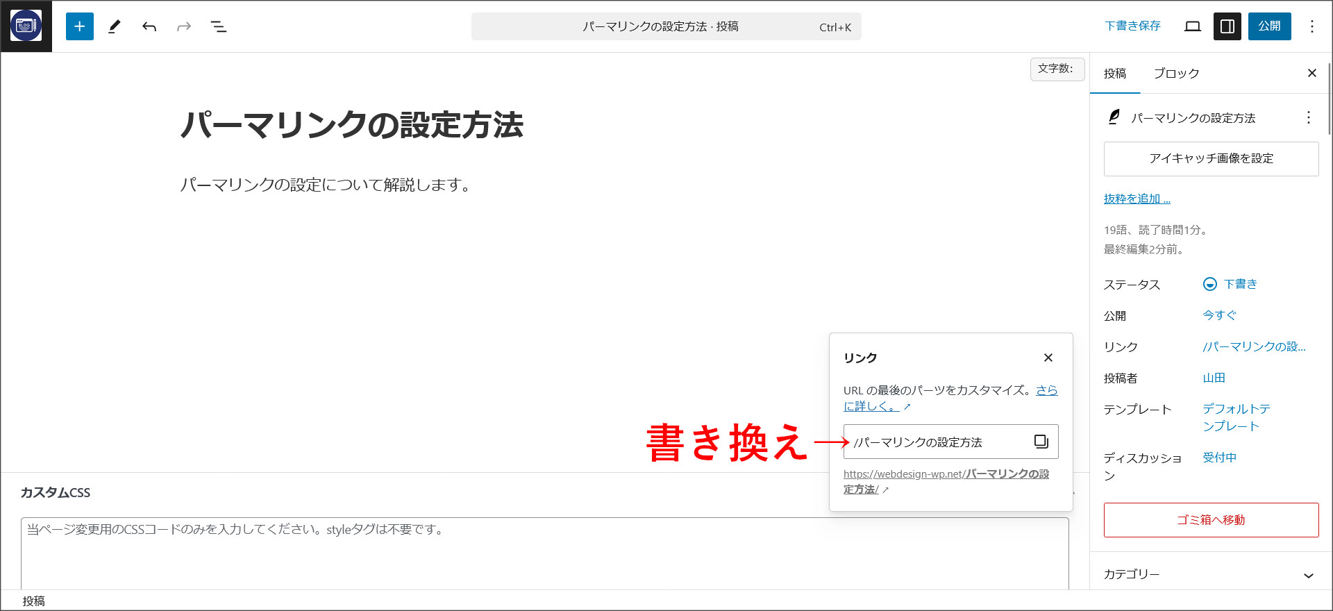Click the site logo icon

(26, 26)
